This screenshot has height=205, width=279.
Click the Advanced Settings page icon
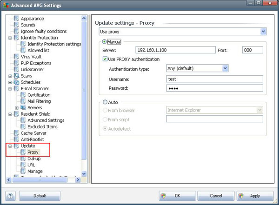click(x=23, y=120)
